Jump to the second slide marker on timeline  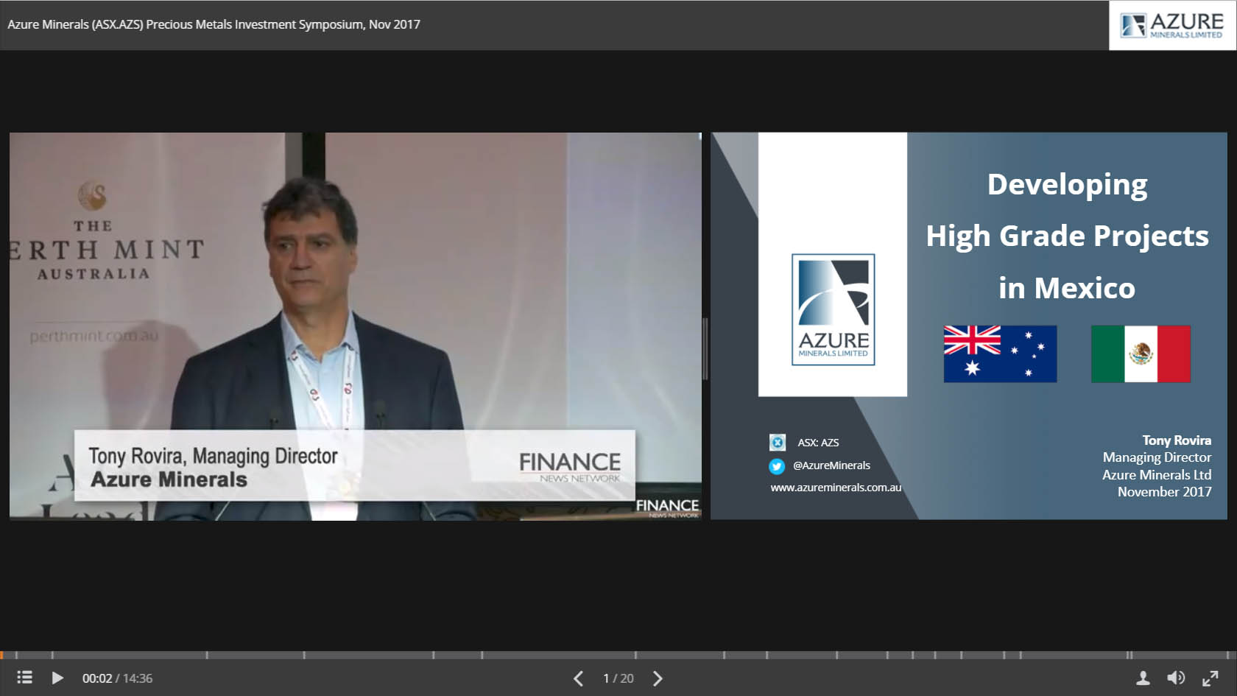tap(52, 655)
